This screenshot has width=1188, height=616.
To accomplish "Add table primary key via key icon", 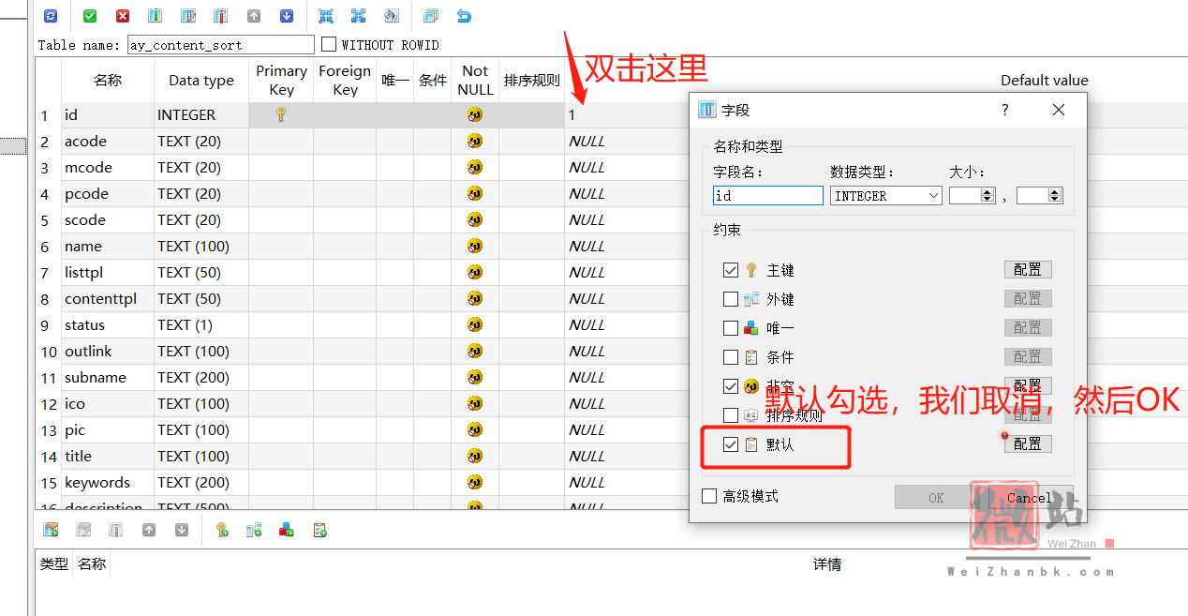I will click(x=221, y=530).
